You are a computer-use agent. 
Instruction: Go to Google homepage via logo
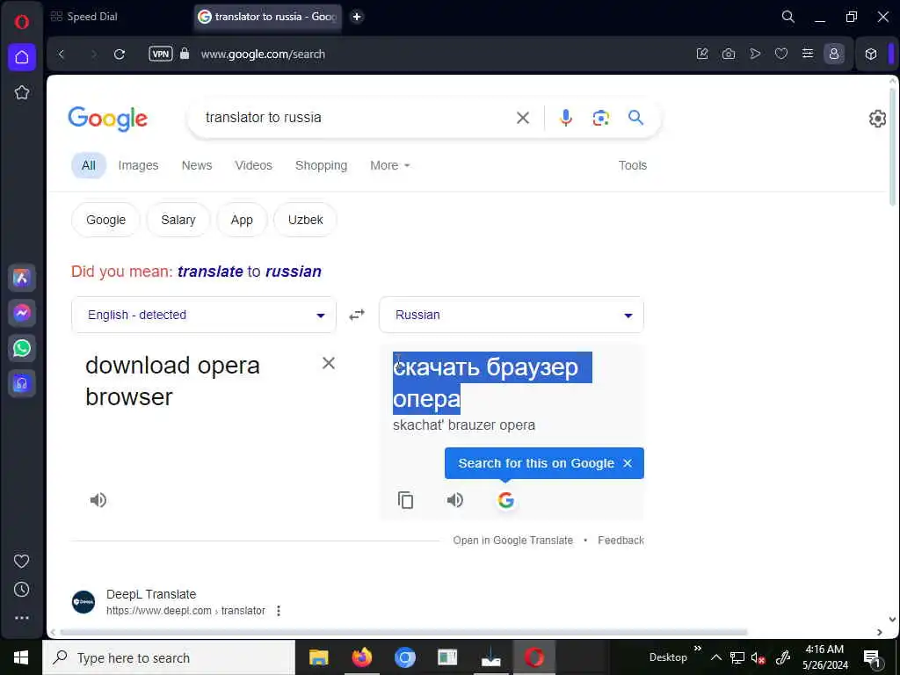[108, 119]
